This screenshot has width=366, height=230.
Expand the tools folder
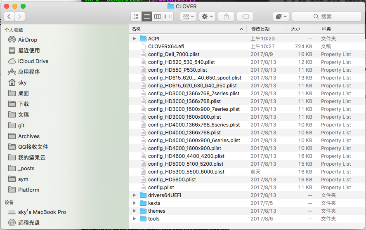(x=134, y=219)
